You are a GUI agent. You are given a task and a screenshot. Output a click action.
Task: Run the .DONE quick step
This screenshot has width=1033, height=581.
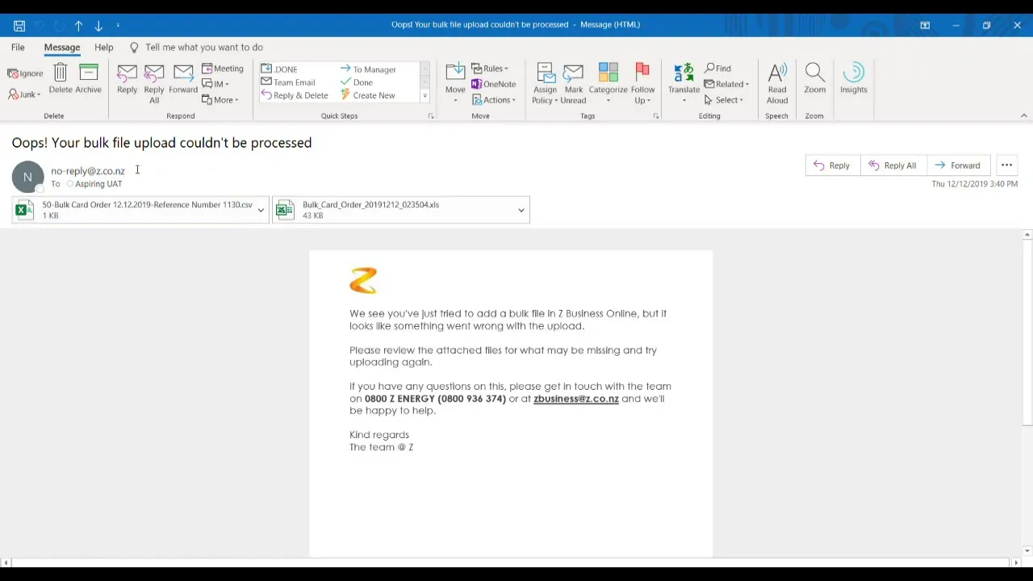pyautogui.click(x=279, y=69)
